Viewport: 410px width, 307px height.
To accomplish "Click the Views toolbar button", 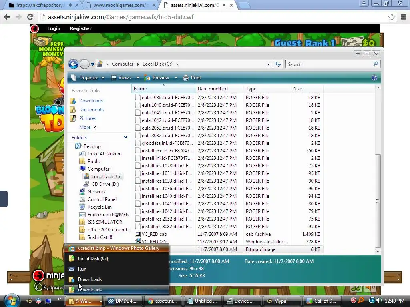I will point(121,78).
